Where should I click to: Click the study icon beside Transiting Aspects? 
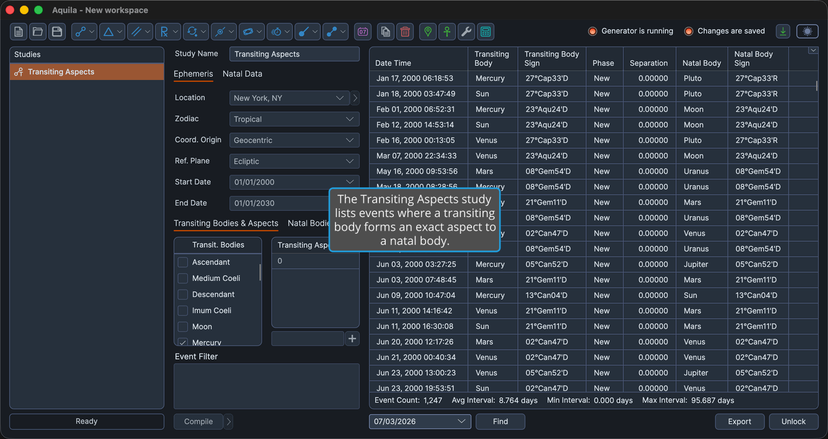click(19, 72)
